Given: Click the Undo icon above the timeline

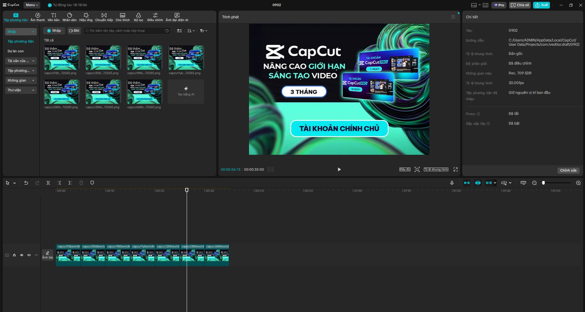Looking at the screenshot, I should click(26, 183).
